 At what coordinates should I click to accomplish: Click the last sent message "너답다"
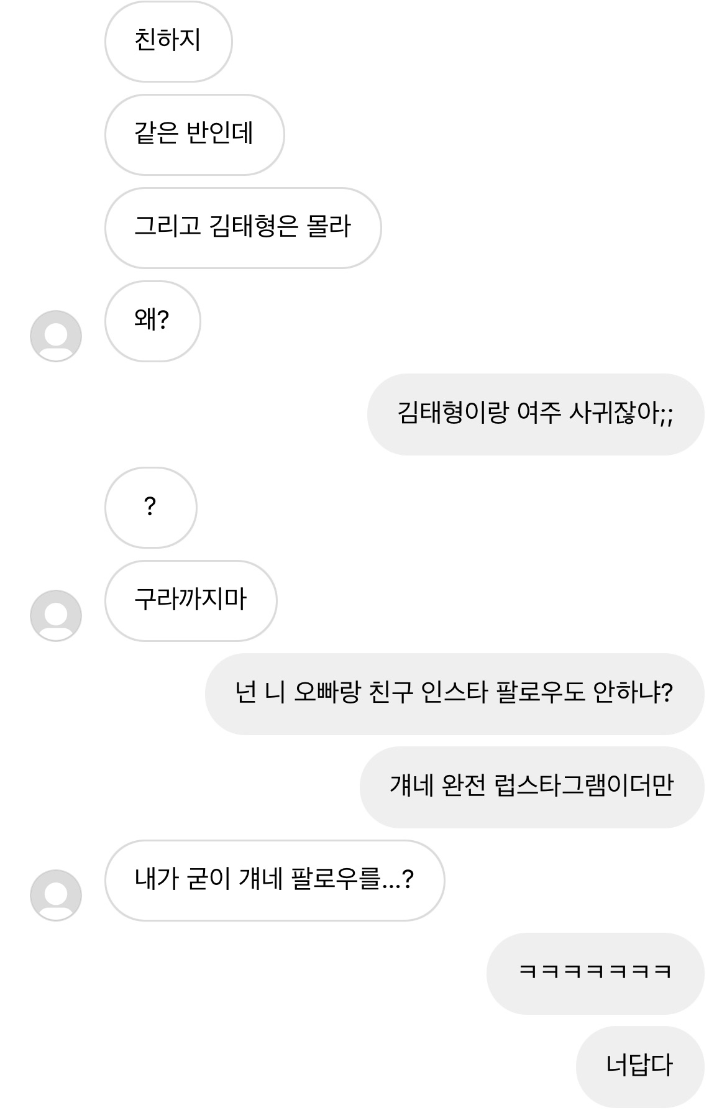639,1066
